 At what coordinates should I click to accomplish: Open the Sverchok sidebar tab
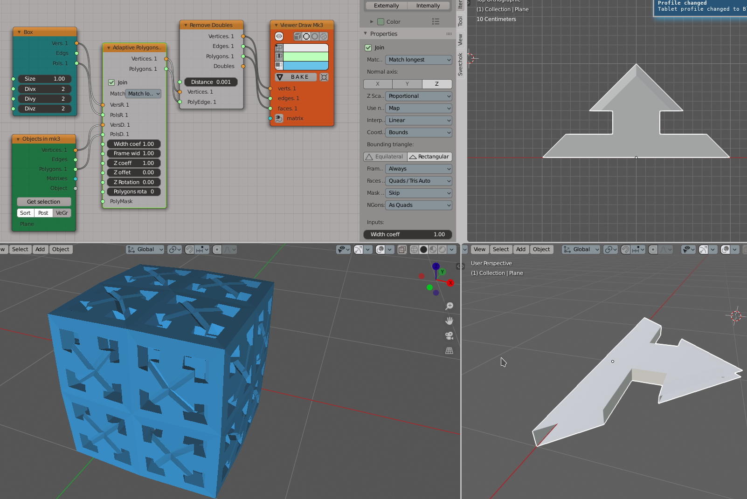[460, 64]
